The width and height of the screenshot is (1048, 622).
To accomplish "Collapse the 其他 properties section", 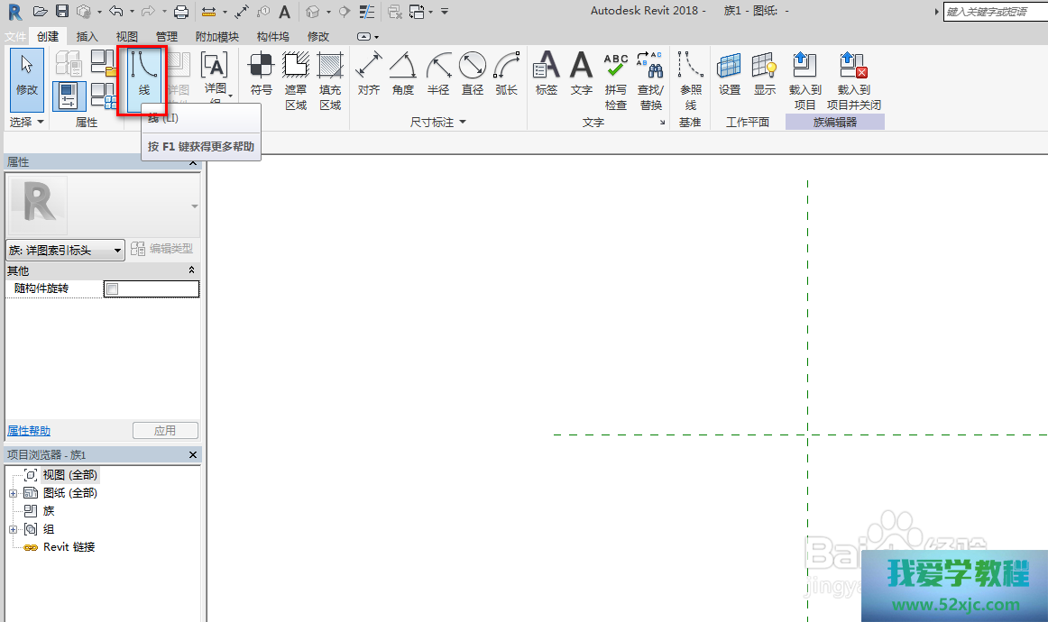I will (x=191, y=270).
